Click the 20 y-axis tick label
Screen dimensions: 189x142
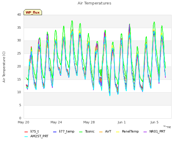pos(19,66)
